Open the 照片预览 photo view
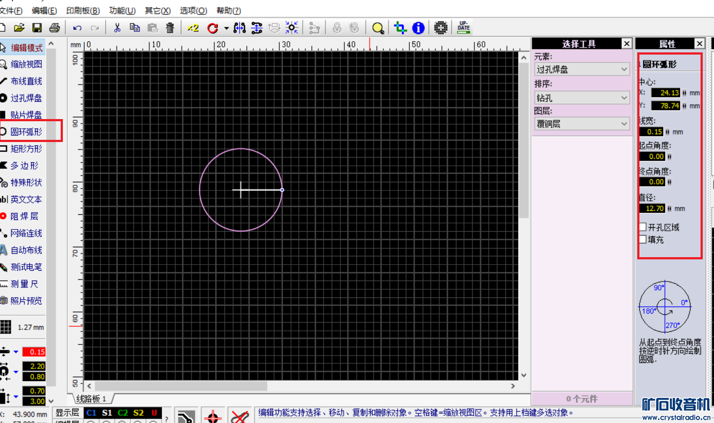The image size is (714, 423). coord(23,301)
